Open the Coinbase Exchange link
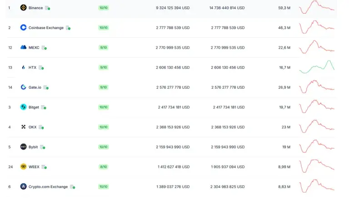 (x=46, y=28)
